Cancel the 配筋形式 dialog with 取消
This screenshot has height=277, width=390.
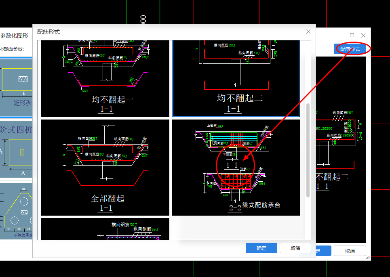tap(295, 248)
